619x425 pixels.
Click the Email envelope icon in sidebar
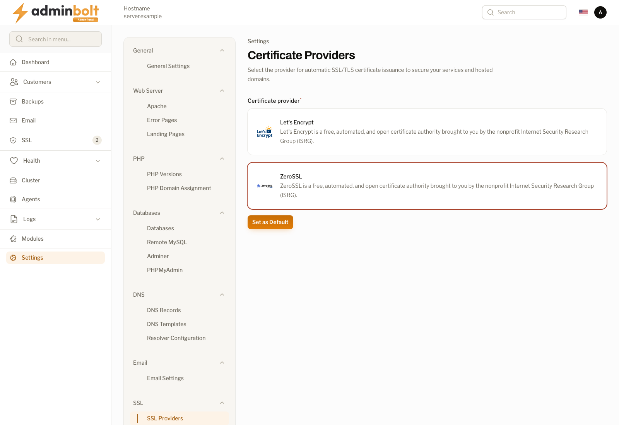[13, 121]
